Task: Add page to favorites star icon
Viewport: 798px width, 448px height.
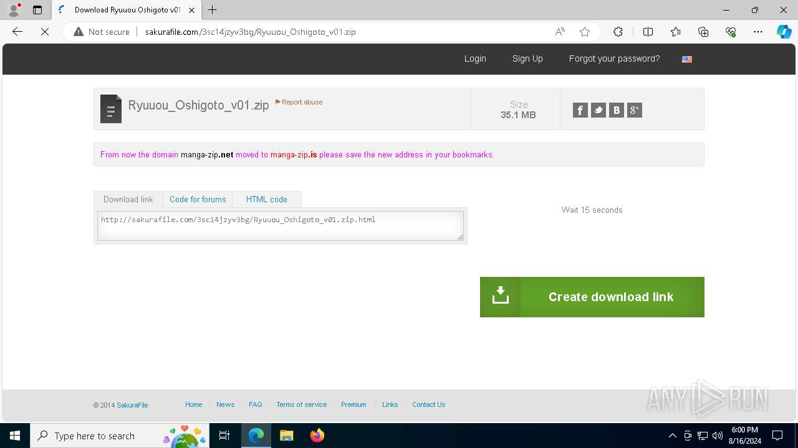Action: 585,32
